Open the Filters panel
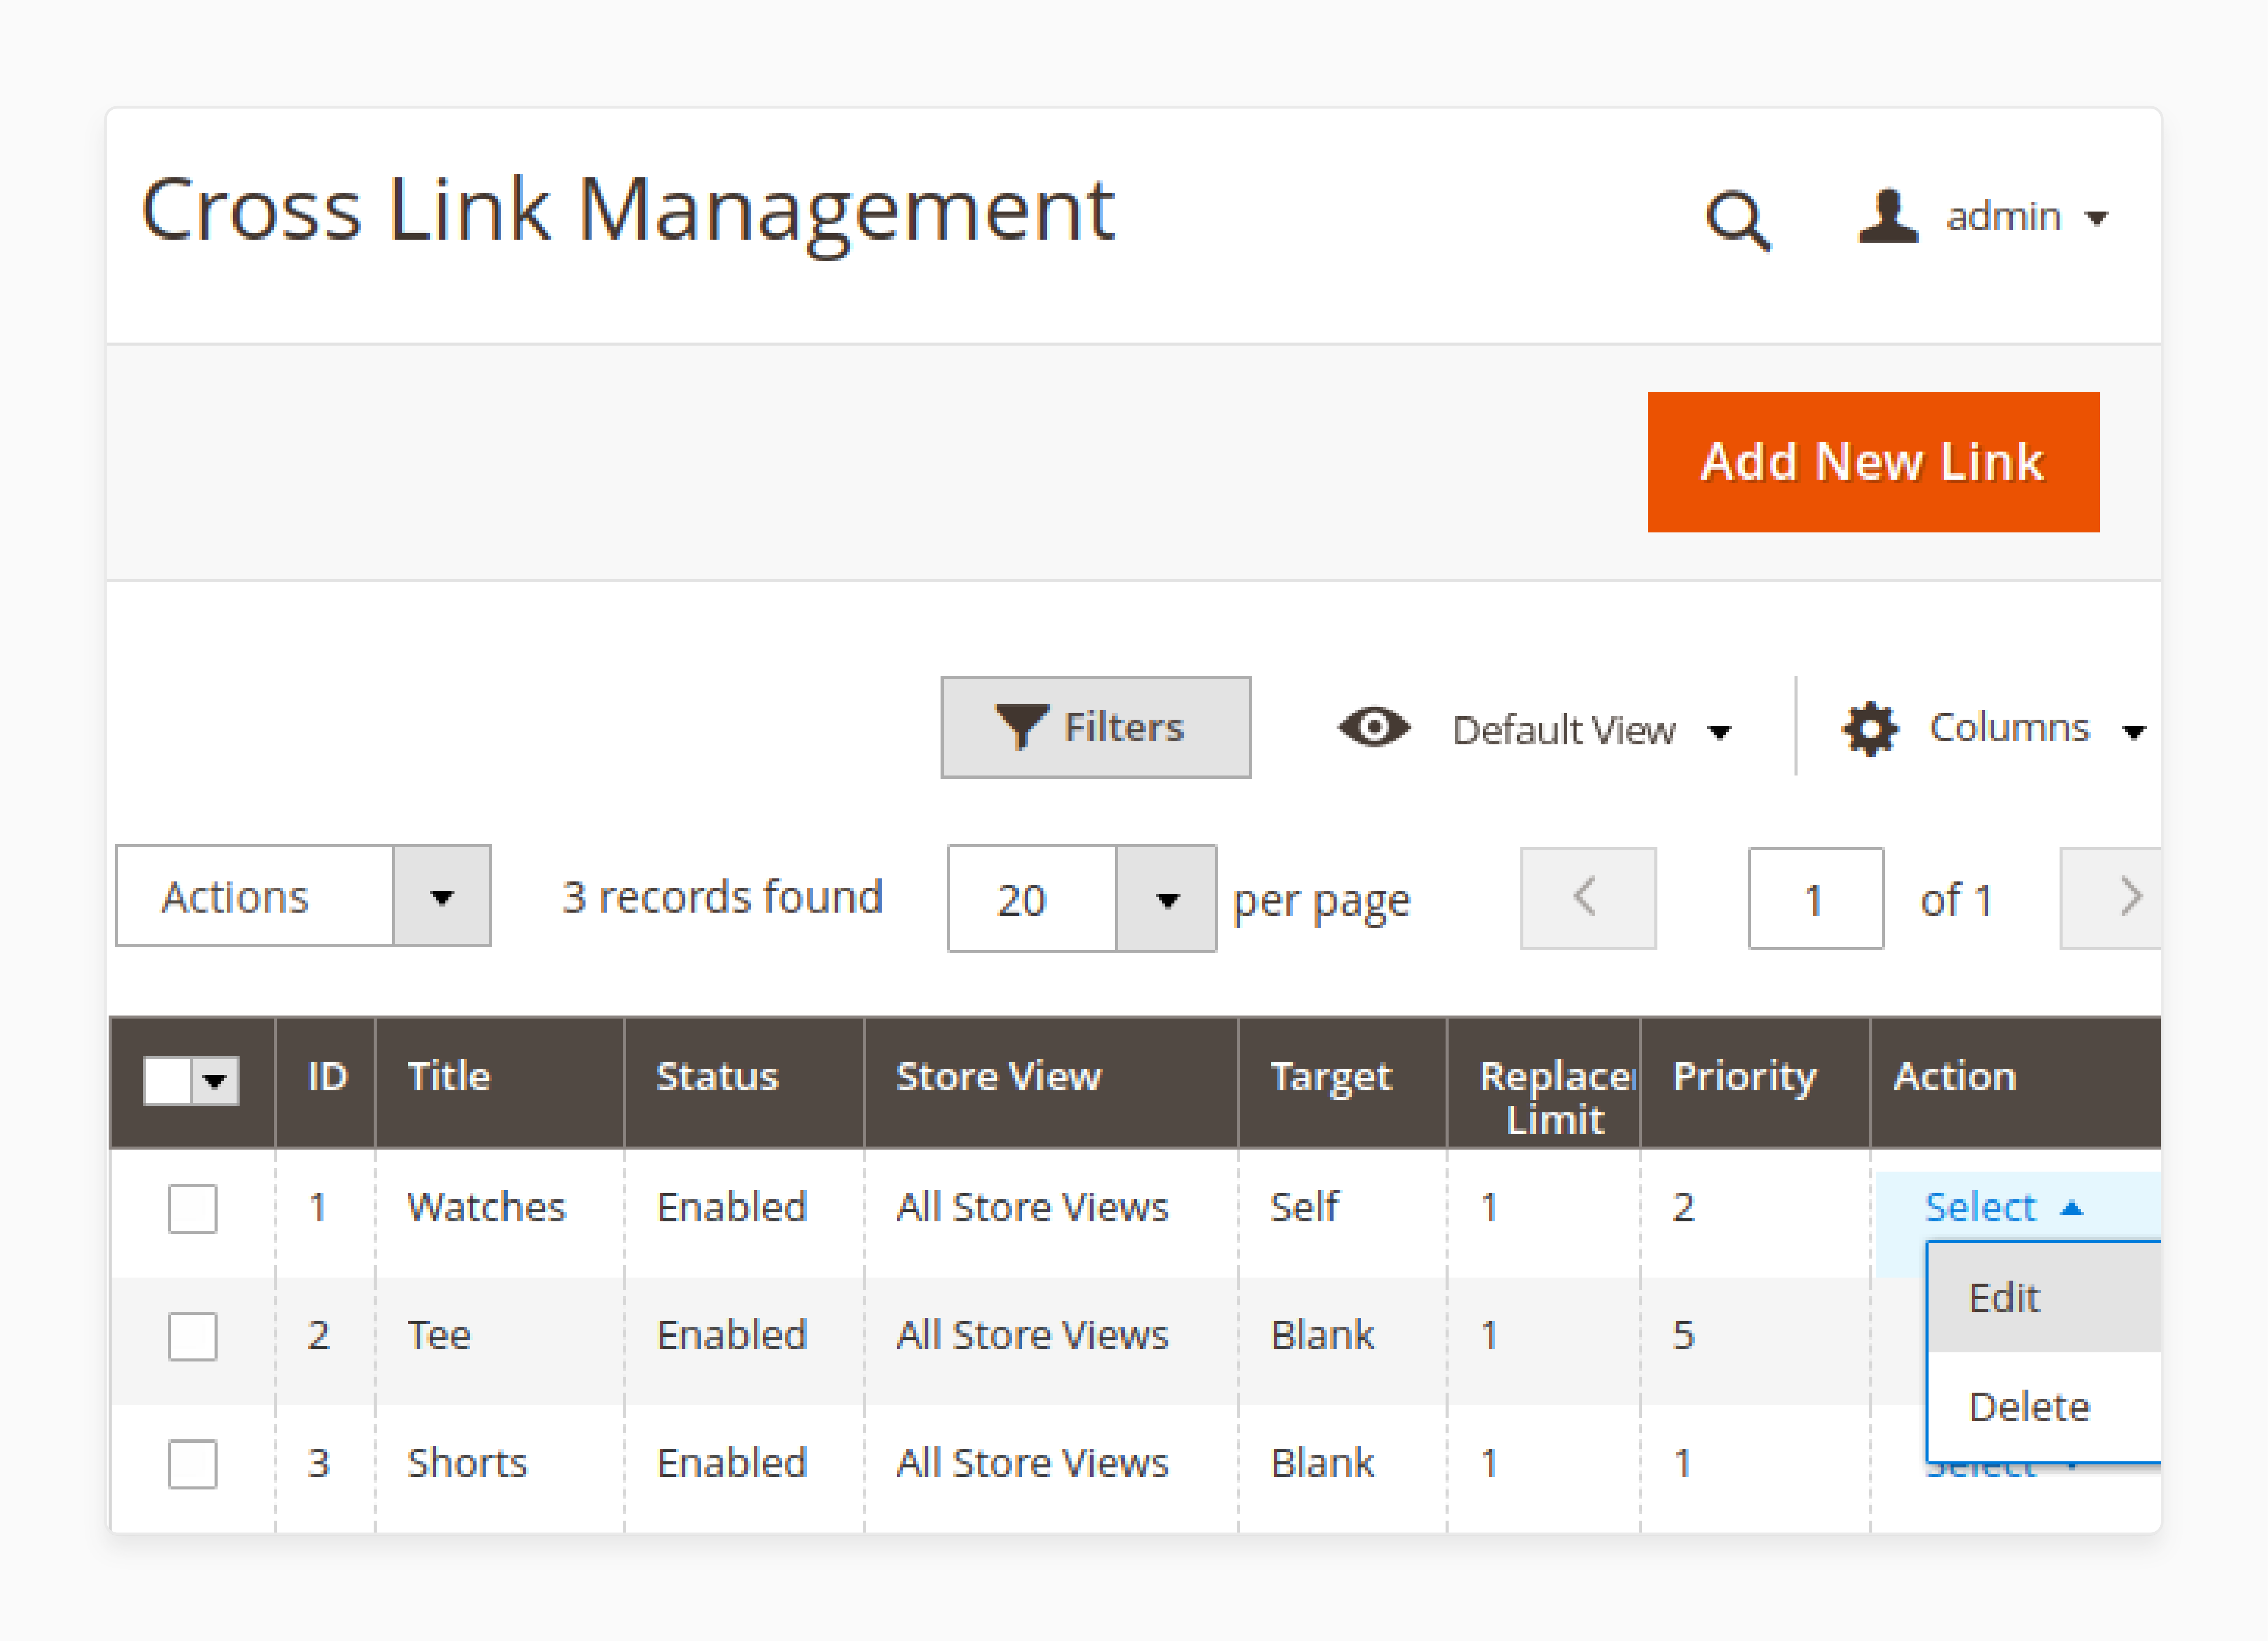This screenshot has width=2268, height=1641. 1095,727
